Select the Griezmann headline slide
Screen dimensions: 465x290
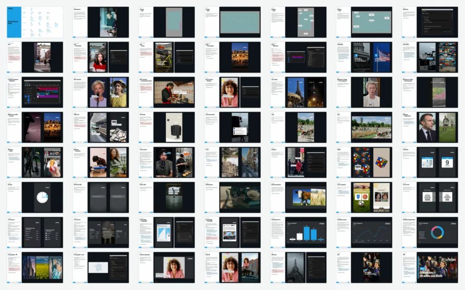(x=430, y=267)
